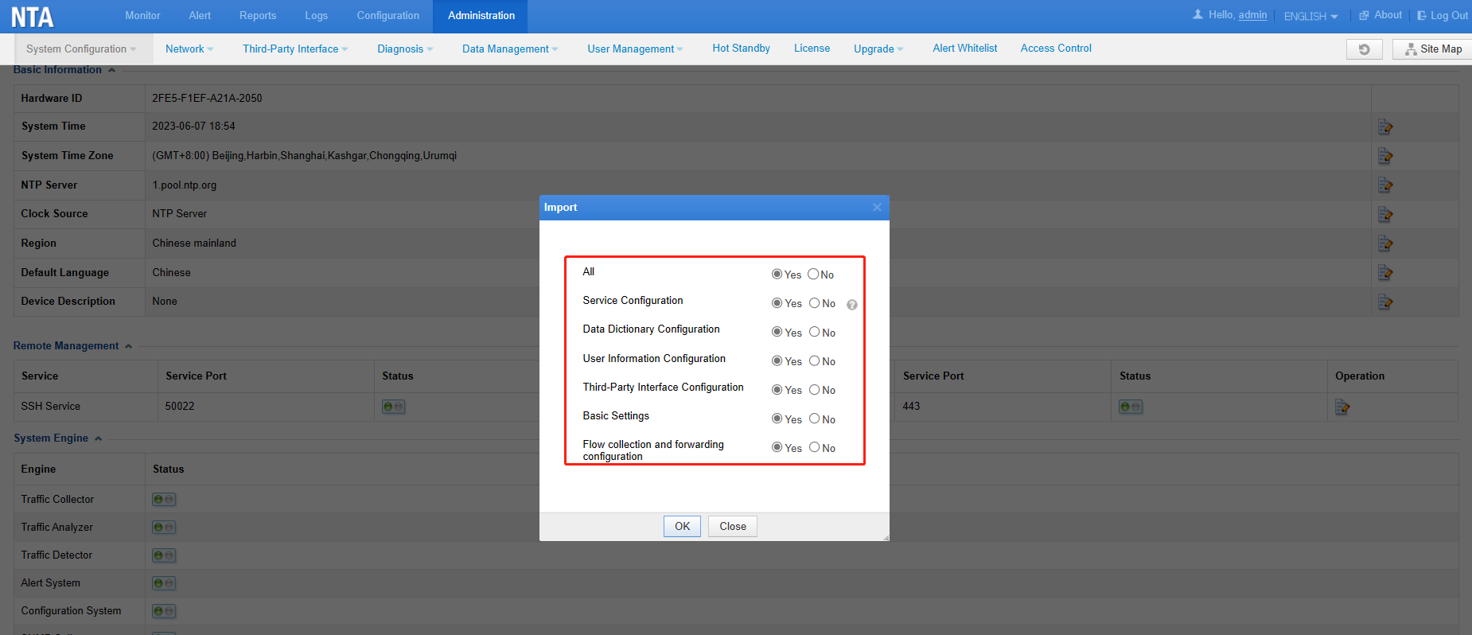Screen dimensions: 1472x635
Task: Toggle the Traffic Collector engine status
Action: 164,500
